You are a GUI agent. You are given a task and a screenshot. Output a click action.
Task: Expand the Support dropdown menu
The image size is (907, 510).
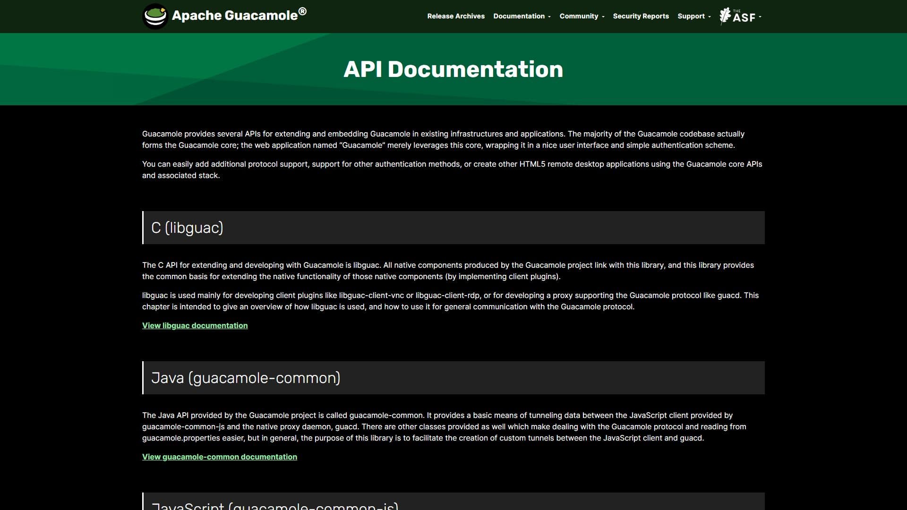point(694,16)
